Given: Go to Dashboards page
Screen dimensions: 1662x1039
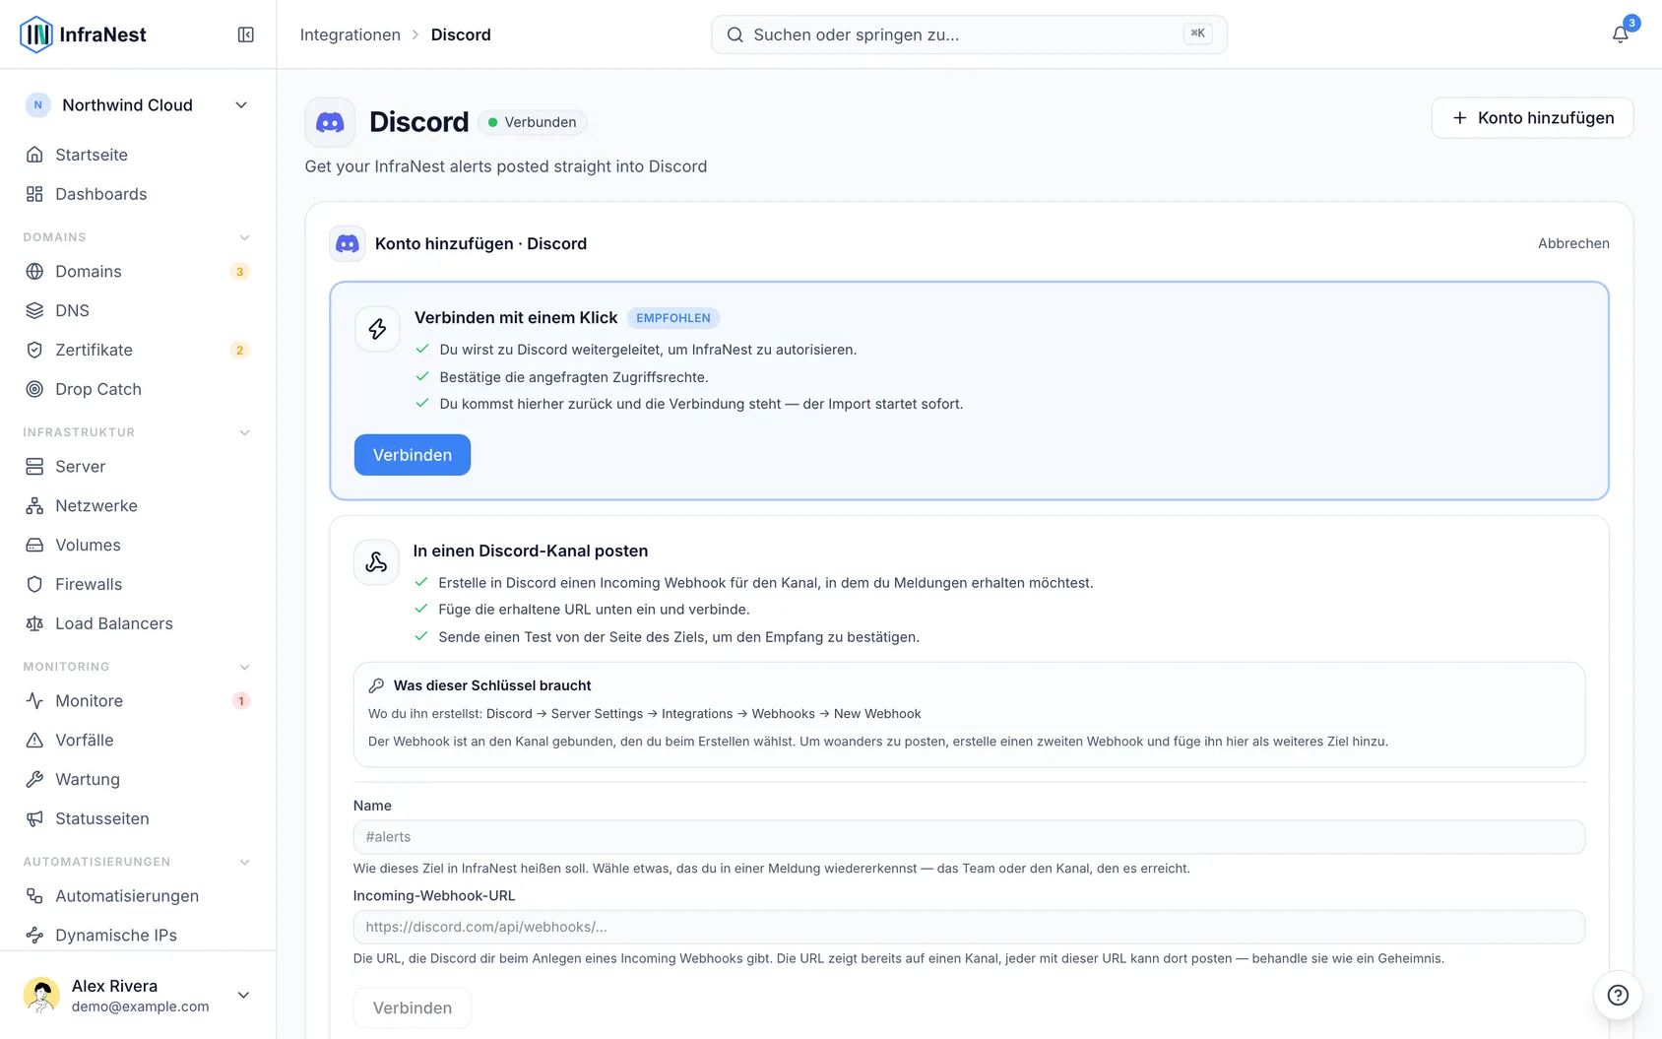Looking at the screenshot, I should (137, 194).
